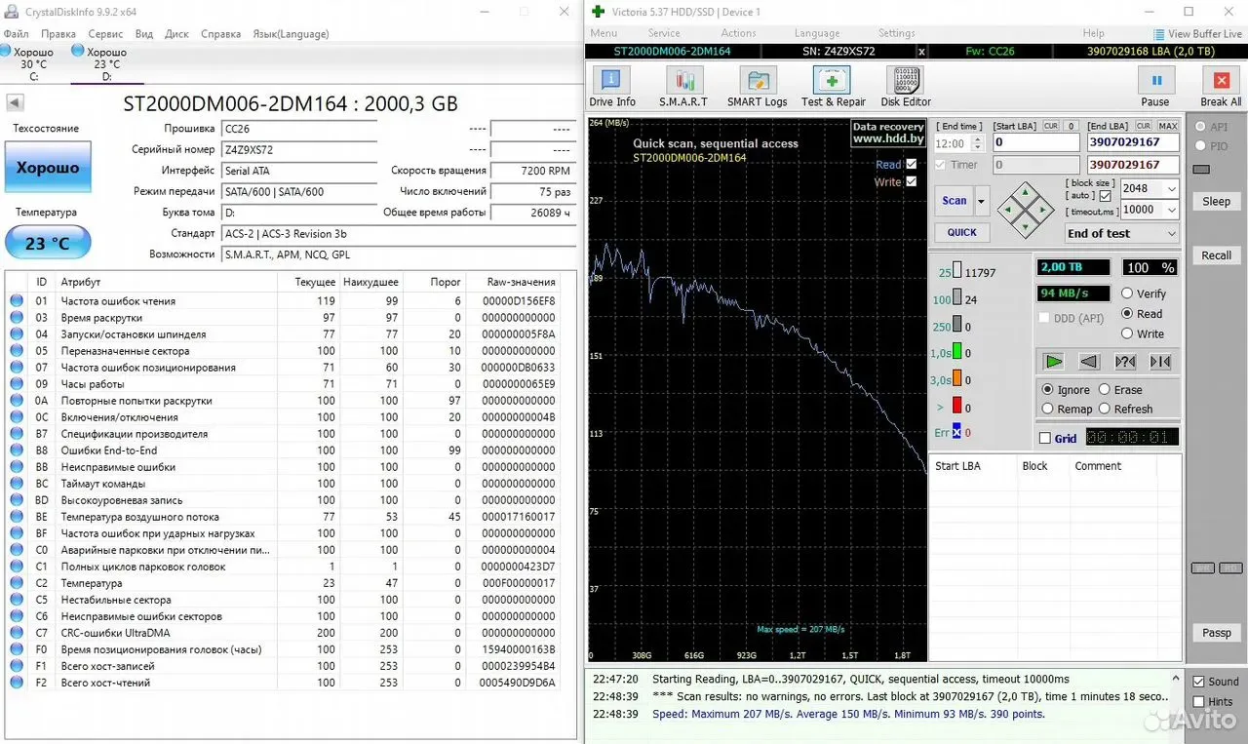Select Test & Repair toolbar icon
Image resolution: width=1248 pixels, height=744 pixels.
(833, 86)
